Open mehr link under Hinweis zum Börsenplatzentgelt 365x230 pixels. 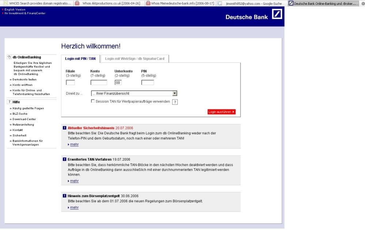[x=74, y=207]
